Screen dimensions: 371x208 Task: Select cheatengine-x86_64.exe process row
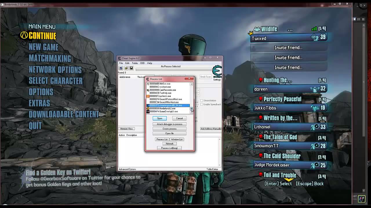[168, 105]
